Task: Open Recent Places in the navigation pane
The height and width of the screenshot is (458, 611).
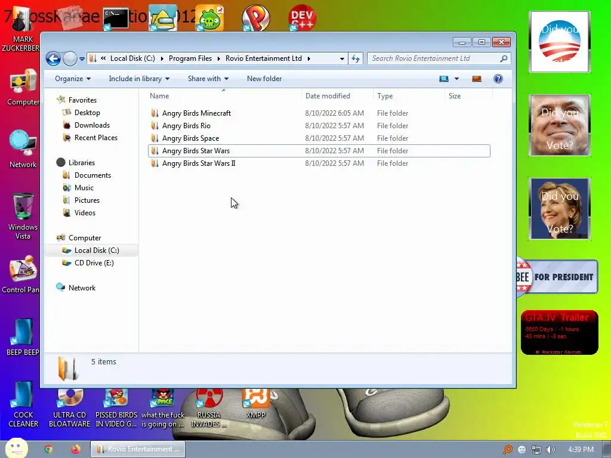Action: [96, 138]
